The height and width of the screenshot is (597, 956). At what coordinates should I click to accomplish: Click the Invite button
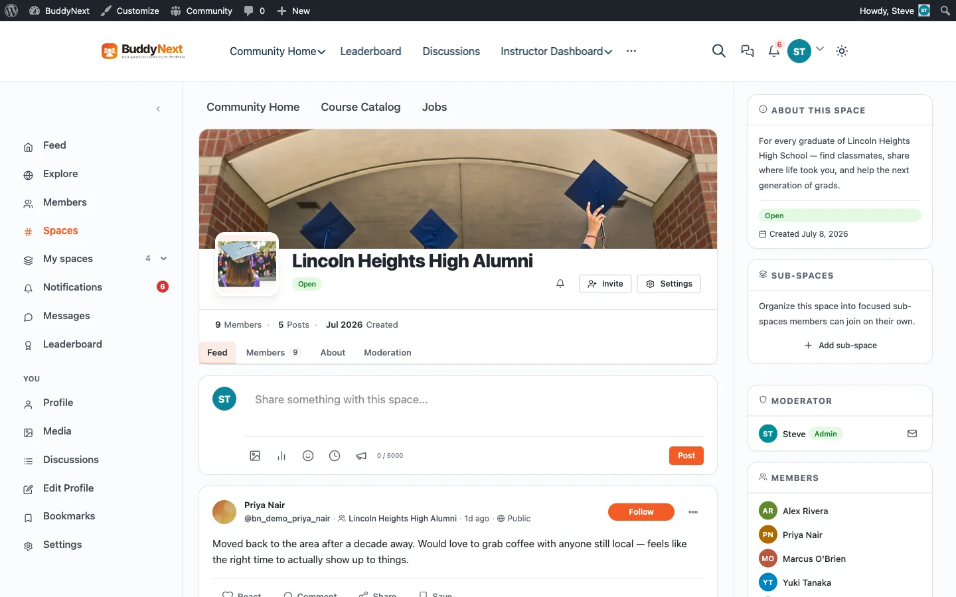pyautogui.click(x=605, y=284)
